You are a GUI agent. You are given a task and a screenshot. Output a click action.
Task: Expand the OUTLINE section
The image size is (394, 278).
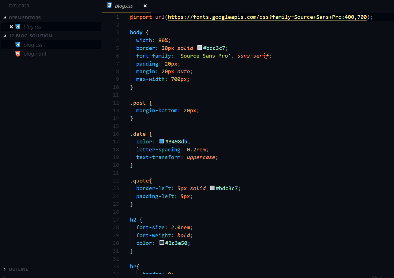(x=5, y=269)
